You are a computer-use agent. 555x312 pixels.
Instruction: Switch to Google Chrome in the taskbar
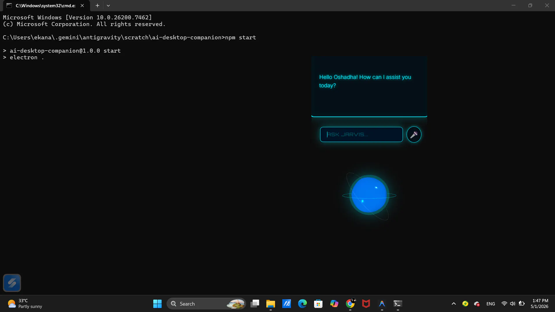[350, 304]
